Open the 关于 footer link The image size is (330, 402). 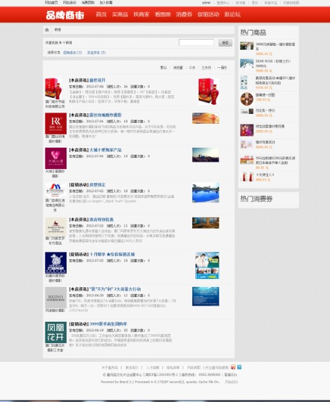coord(109,368)
